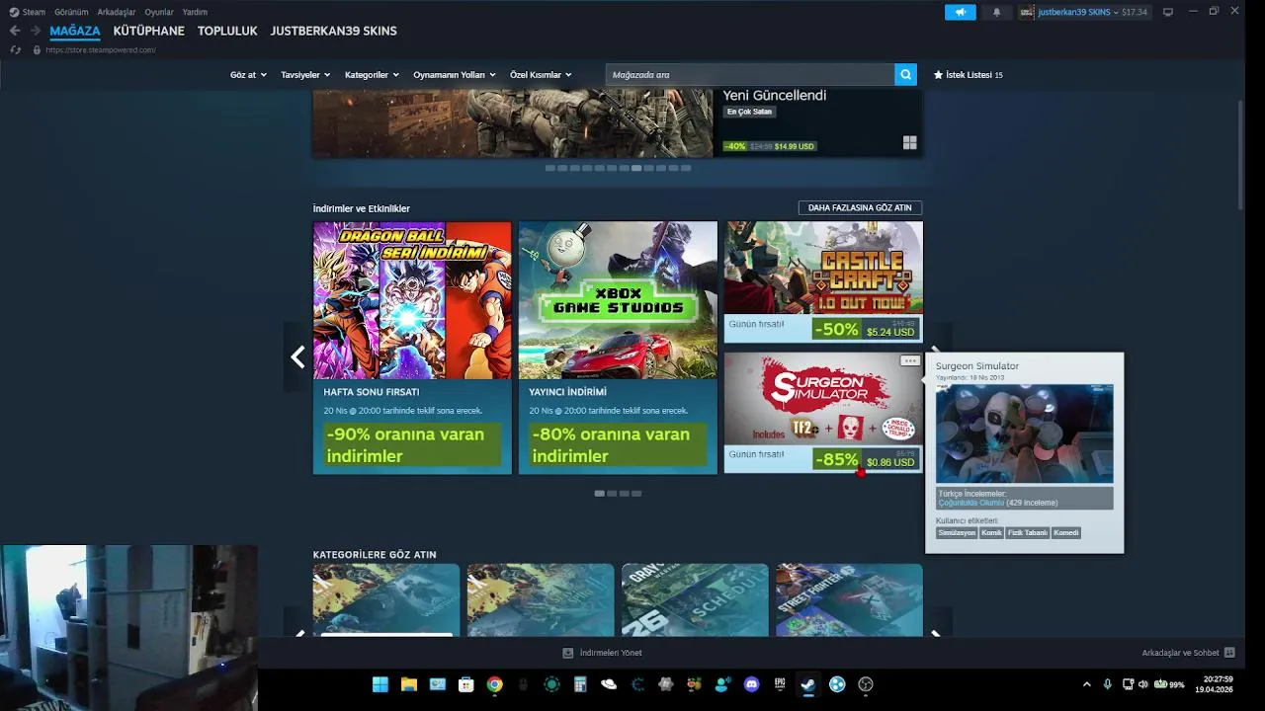Click the blue search magnifier button
This screenshot has height=711, width=1265.
pyautogui.click(x=905, y=75)
